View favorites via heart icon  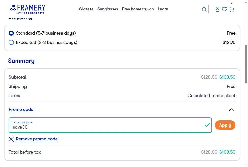(225, 9)
